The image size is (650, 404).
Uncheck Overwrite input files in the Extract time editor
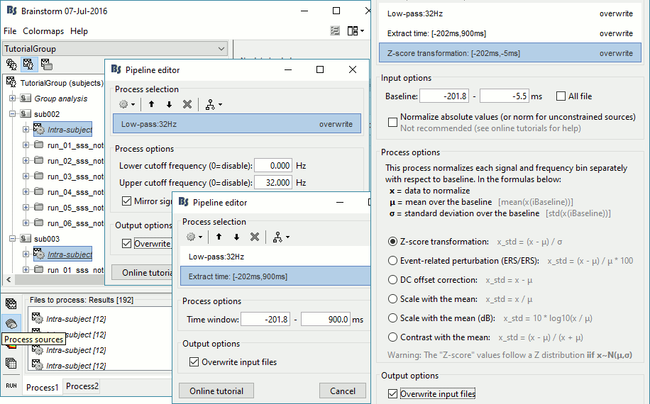[194, 361]
